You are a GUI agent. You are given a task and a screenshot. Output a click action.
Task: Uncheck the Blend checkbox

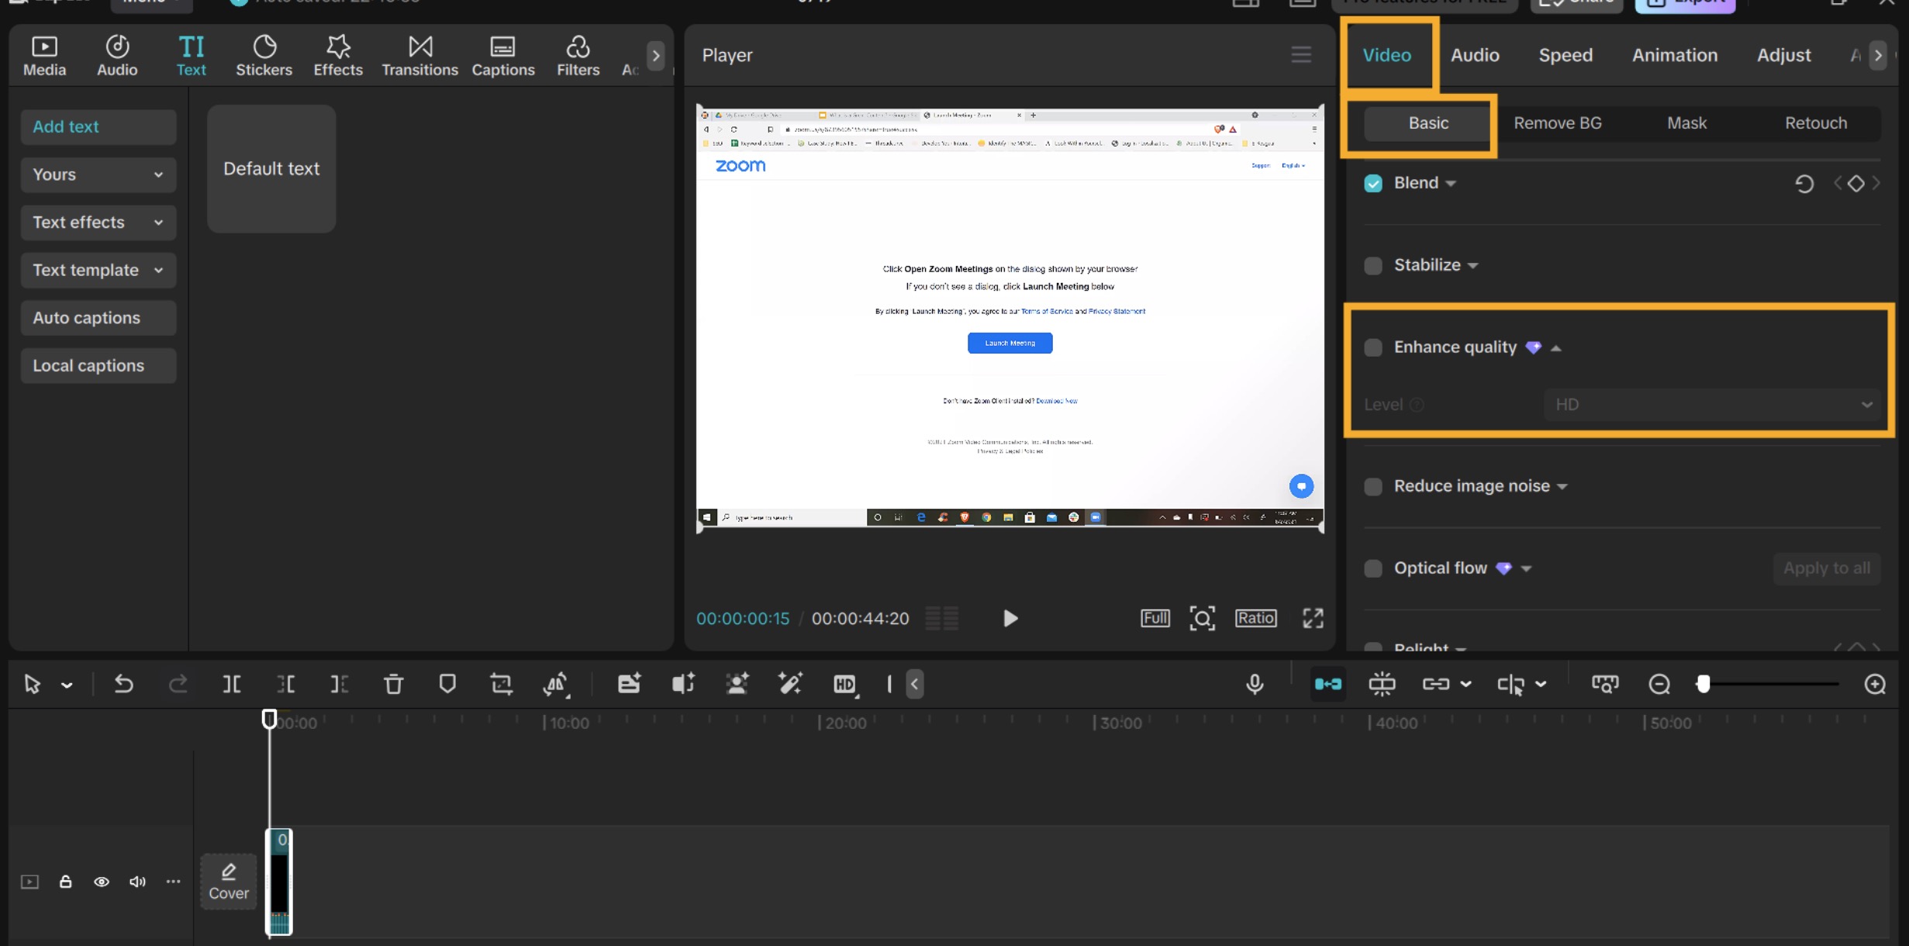(1373, 183)
